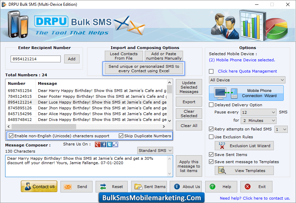The width and height of the screenshot is (296, 203).
Task: Click the green question mark Help icon
Action: 212,187
